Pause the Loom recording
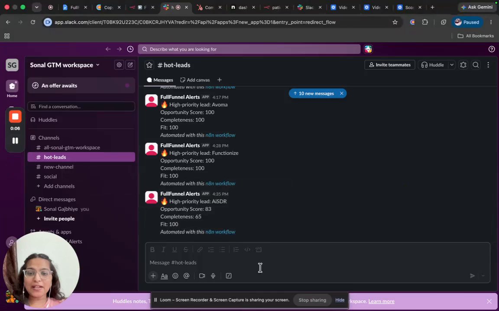The width and height of the screenshot is (499, 311). pyautogui.click(x=15, y=140)
